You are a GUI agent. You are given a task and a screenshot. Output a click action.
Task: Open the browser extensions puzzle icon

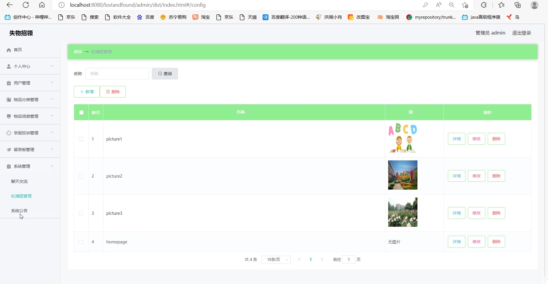[x=484, y=5]
